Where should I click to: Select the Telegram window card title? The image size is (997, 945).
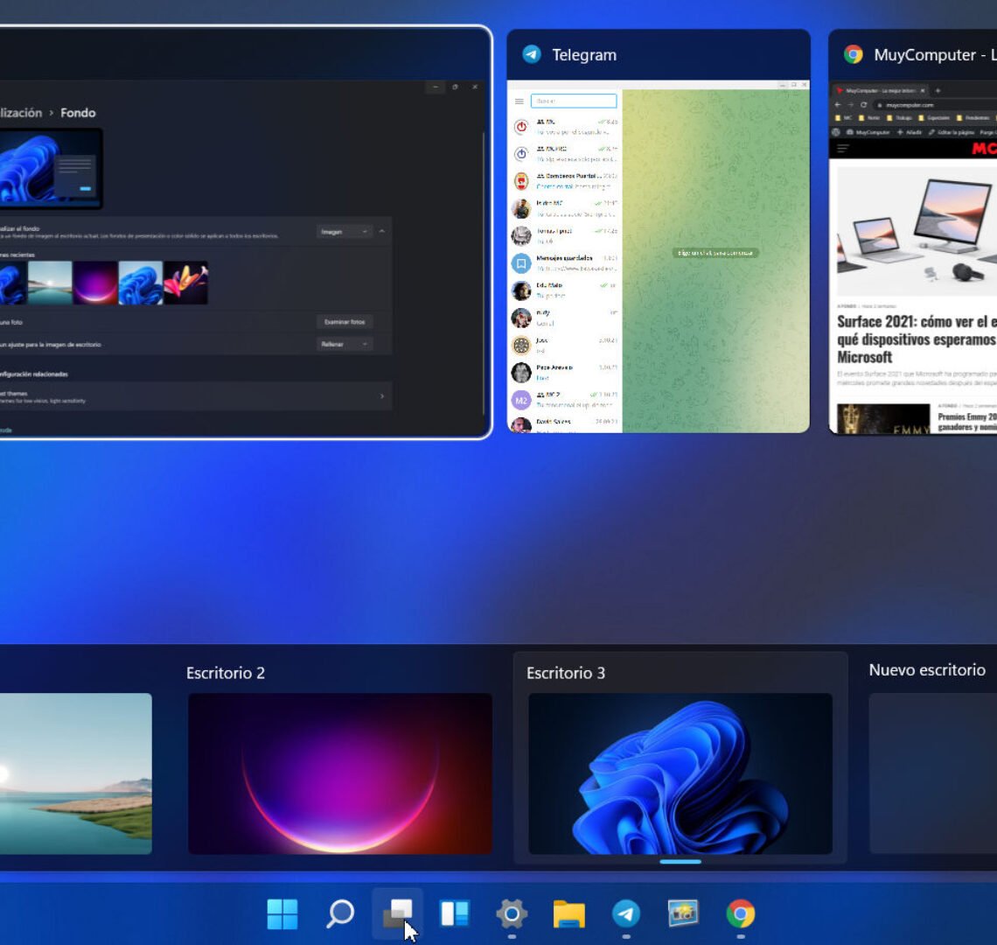coord(584,55)
